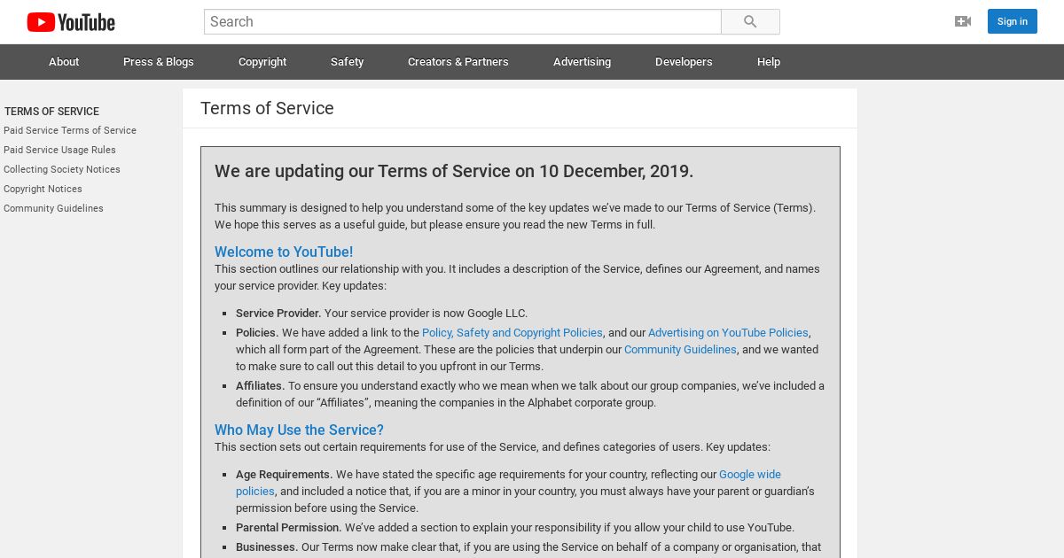Follow the inline Community Guidelines link
1064x558 pixels.
680,350
